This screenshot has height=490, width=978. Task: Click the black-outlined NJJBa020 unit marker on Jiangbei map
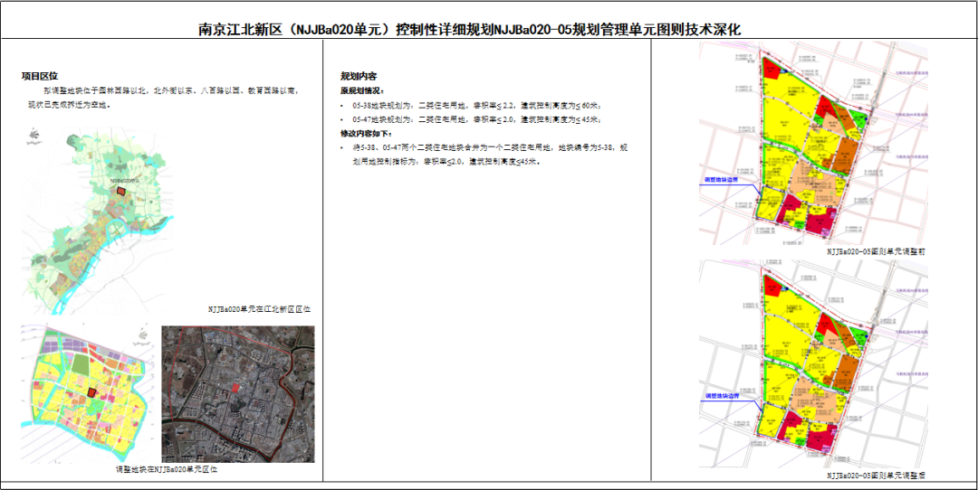[x=122, y=190]
